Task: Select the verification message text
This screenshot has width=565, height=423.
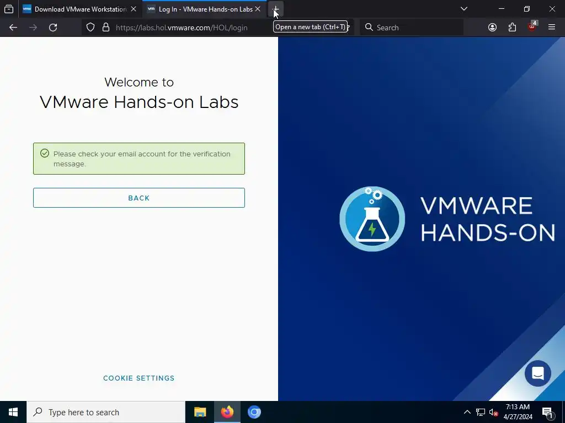Action: pos(142,159)
